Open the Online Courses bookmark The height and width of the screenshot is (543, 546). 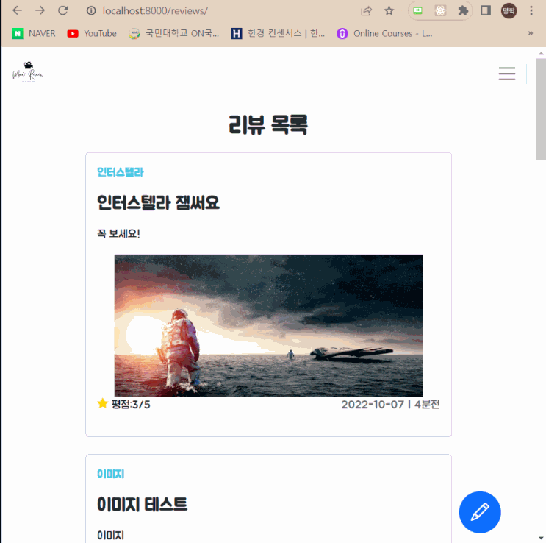(x=385, y=34)
